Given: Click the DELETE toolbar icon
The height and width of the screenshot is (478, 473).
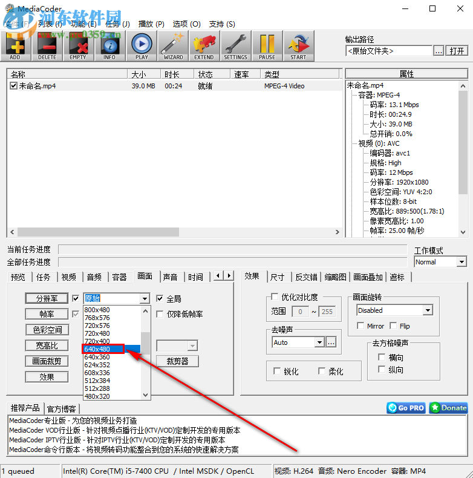Looking at the screenshot, I should pyautogui.click(x=47, y=46).
